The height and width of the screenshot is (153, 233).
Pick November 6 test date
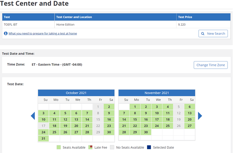click(x=190, y=107)
